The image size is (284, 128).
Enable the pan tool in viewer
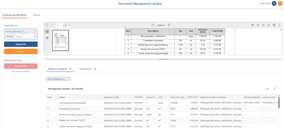pyautogui.click(x=258, y=25)
